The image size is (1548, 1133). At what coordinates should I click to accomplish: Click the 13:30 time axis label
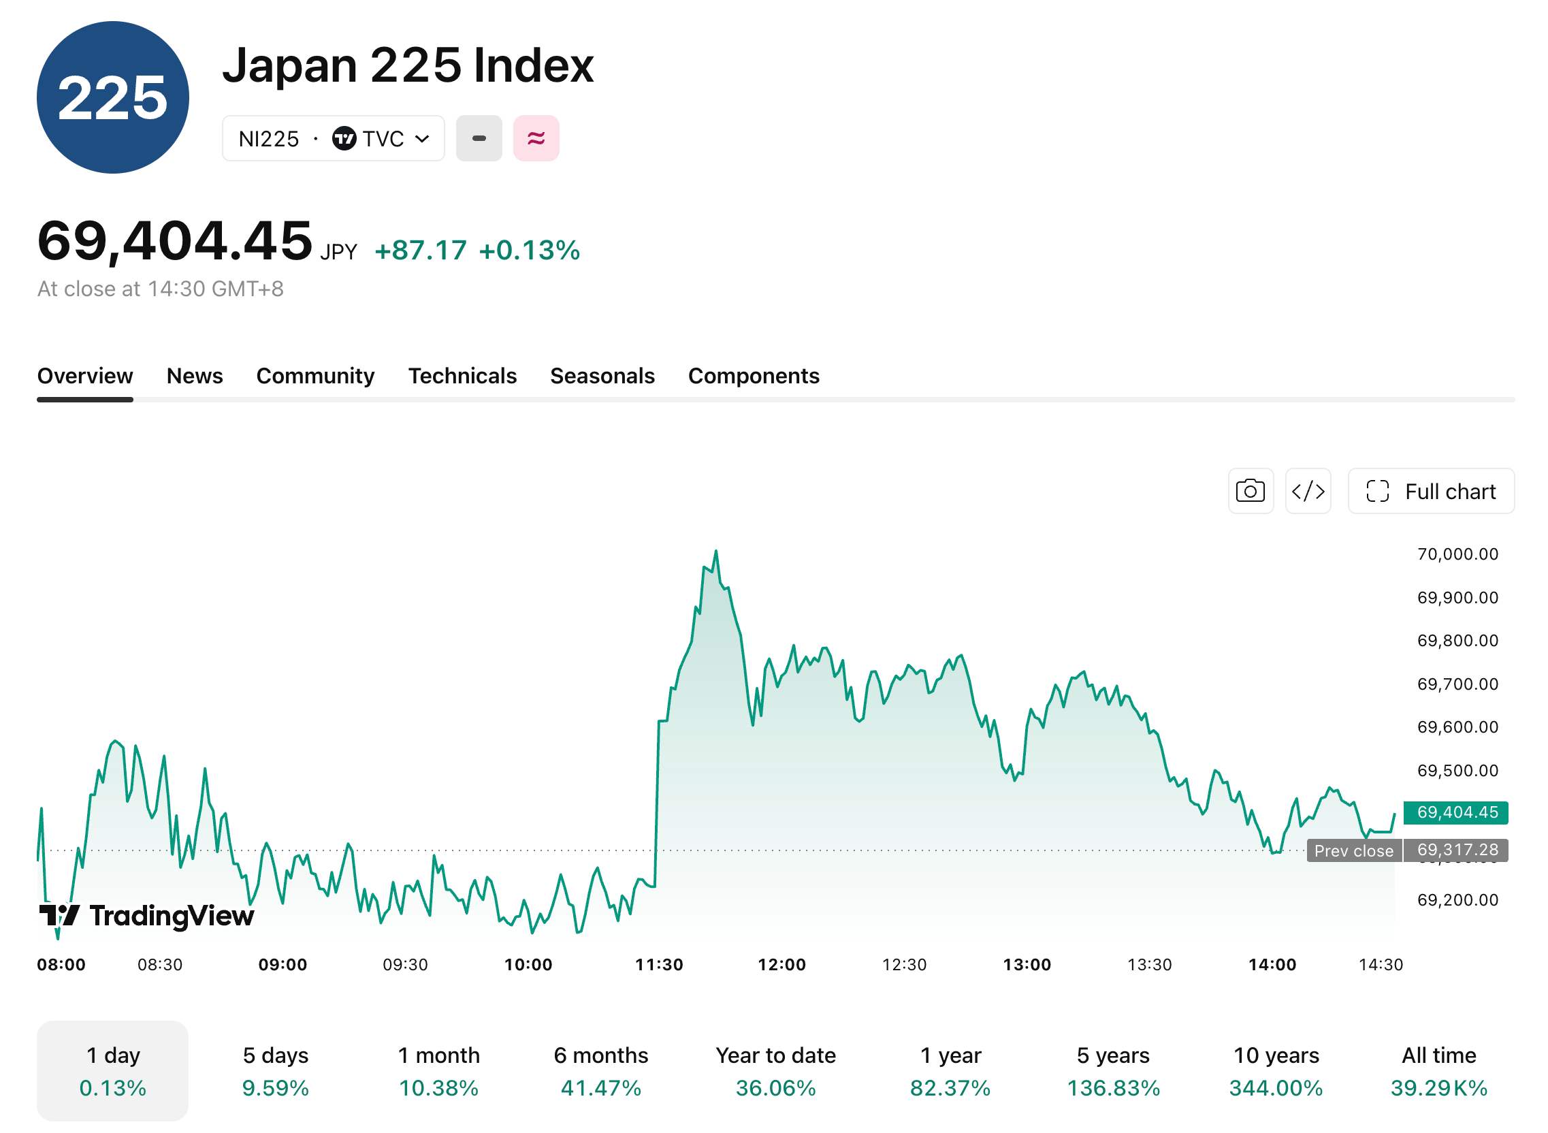(x=1150, y=965)
